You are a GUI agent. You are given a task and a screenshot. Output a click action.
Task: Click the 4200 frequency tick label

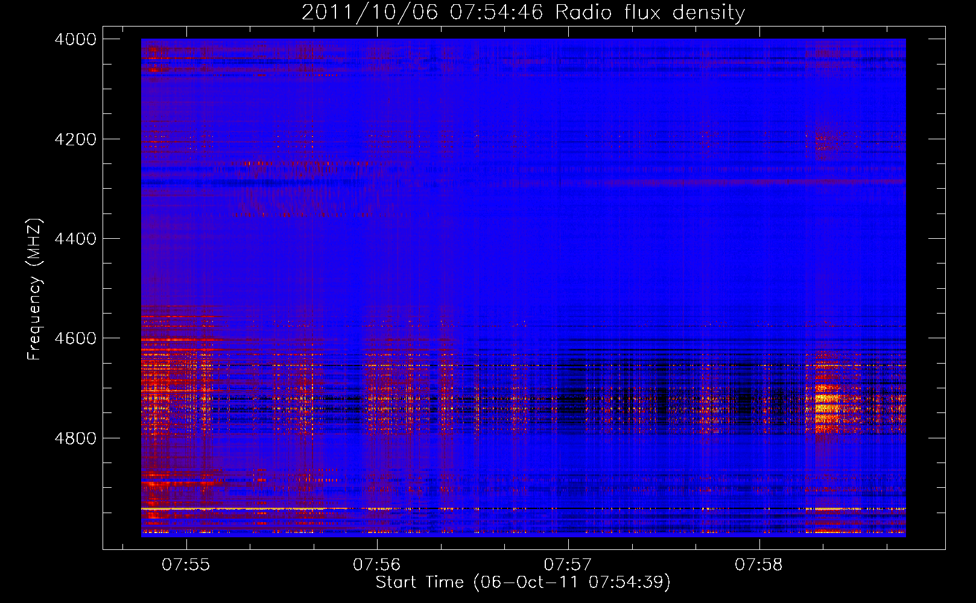[x=75, y=139]
